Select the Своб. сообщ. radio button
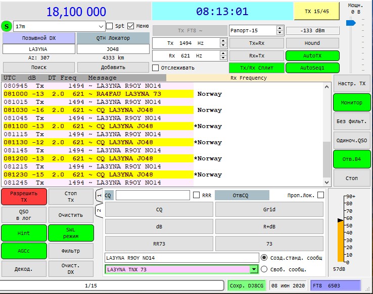Image resolution: width=373 pixels, height=294 pixels. pyautogui.click(x=264, y=269)
